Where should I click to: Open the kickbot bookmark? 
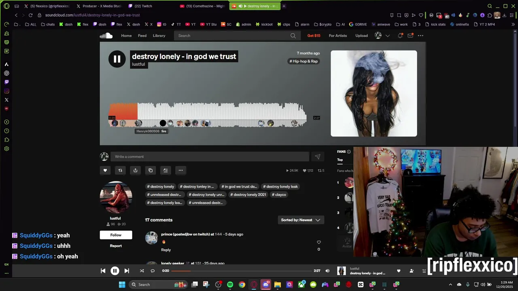tap(264, 24)
